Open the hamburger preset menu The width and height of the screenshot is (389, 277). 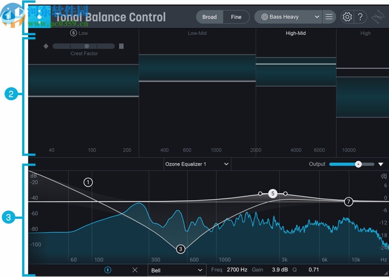tap(329, 16)
